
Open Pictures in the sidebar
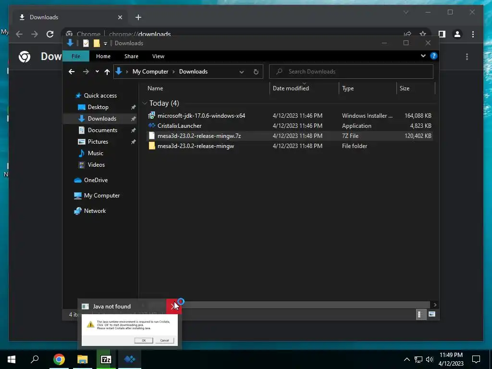98,142
